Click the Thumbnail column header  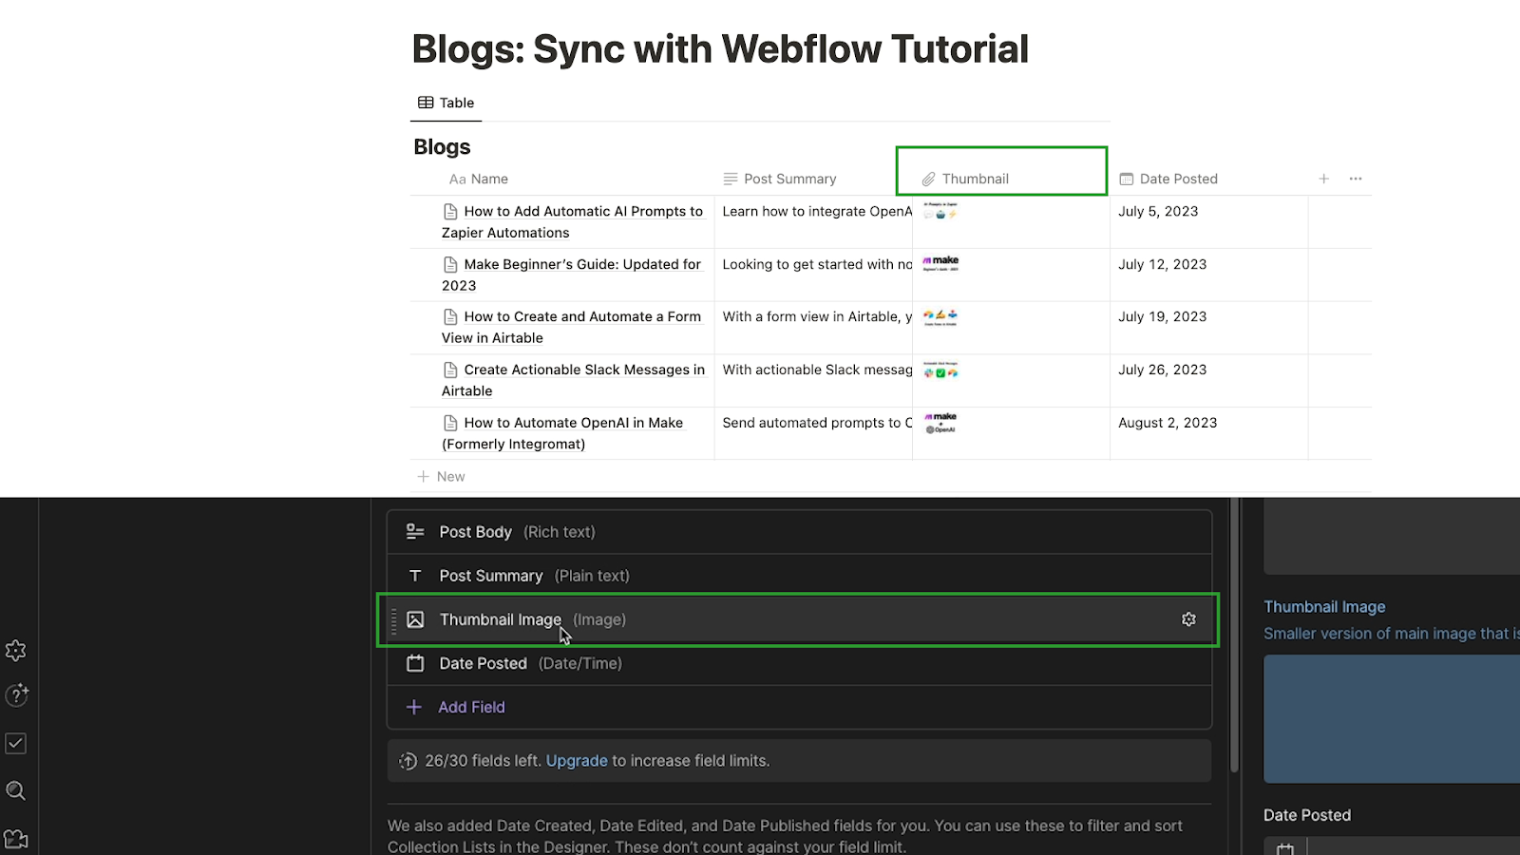[965, 179]
